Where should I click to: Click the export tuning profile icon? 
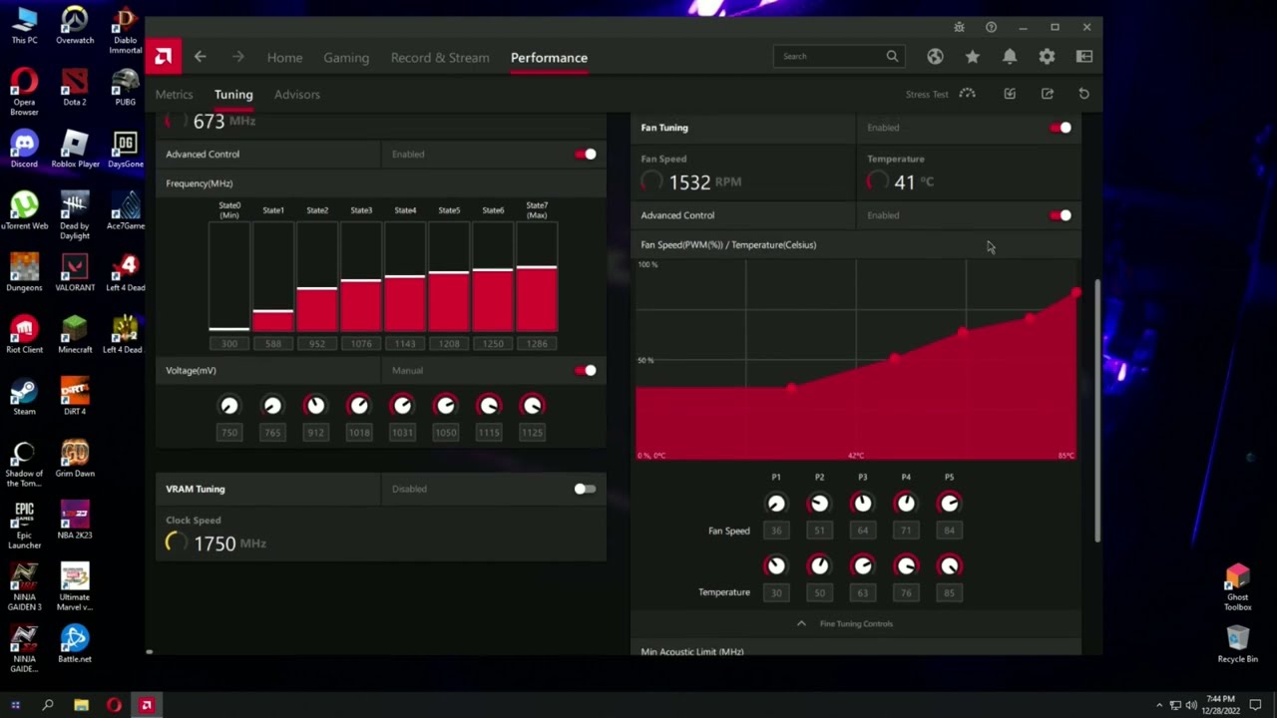[1047, 94]
